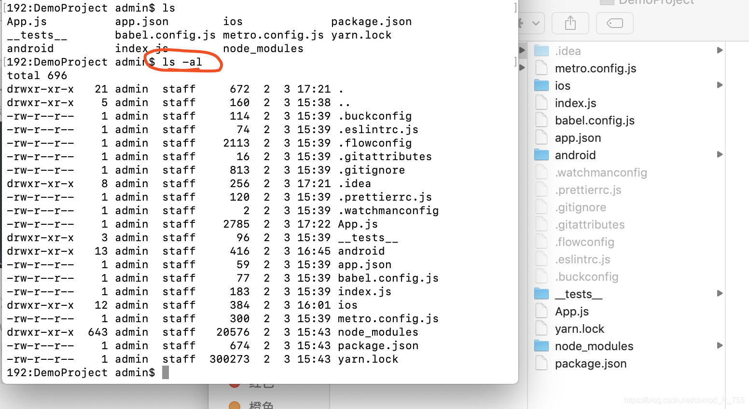Select the .flowconfig file icon in Finder

(x=541, y=242)
